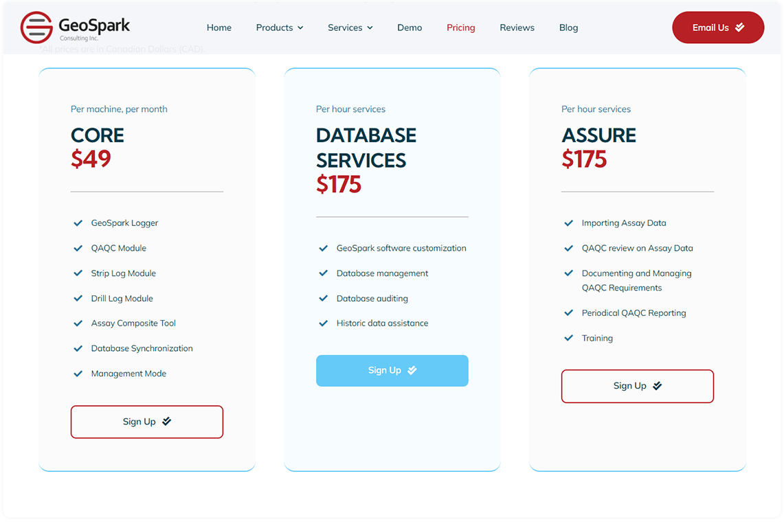The height and width of the screenshot is (522, 784).
Task: Sign up for Database Services
Action: point(392,370)
